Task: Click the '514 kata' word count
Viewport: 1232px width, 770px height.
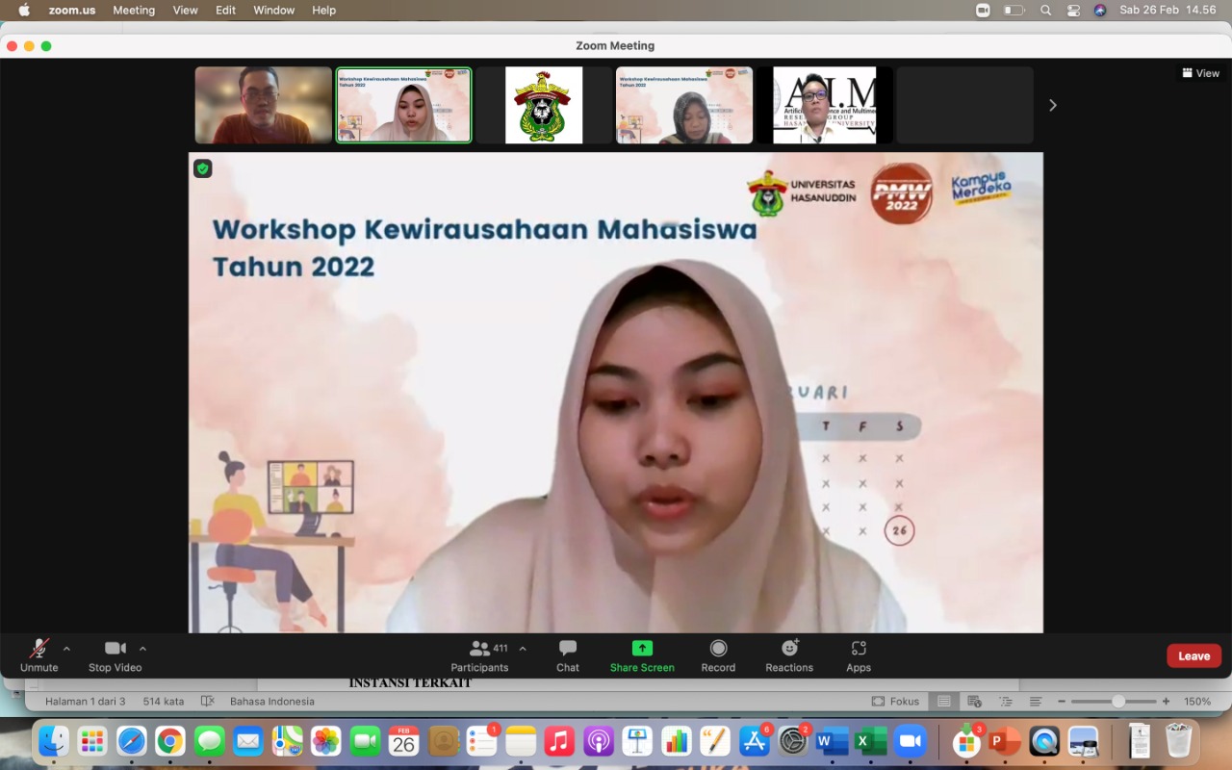Action: [164, 702]
